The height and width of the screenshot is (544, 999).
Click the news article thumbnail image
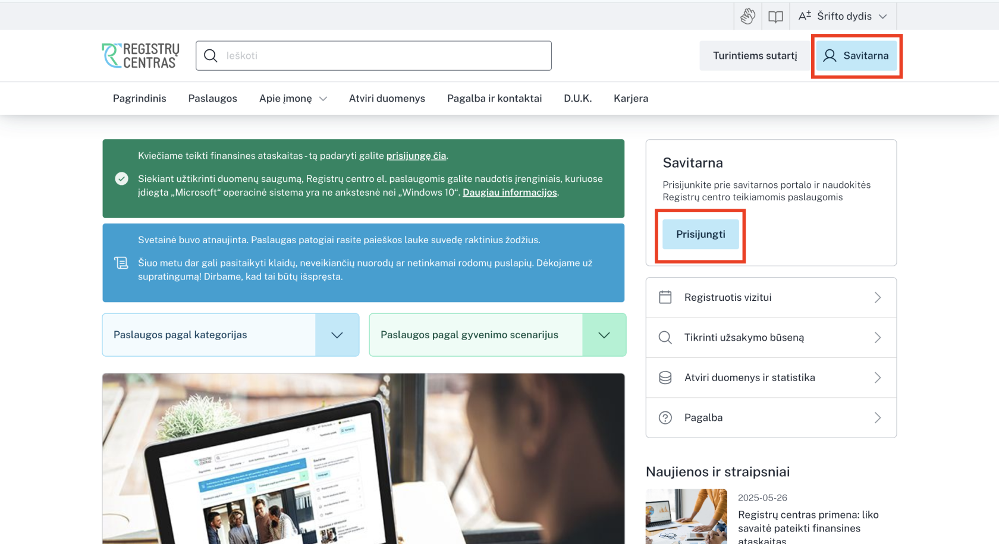pos(686,516)
